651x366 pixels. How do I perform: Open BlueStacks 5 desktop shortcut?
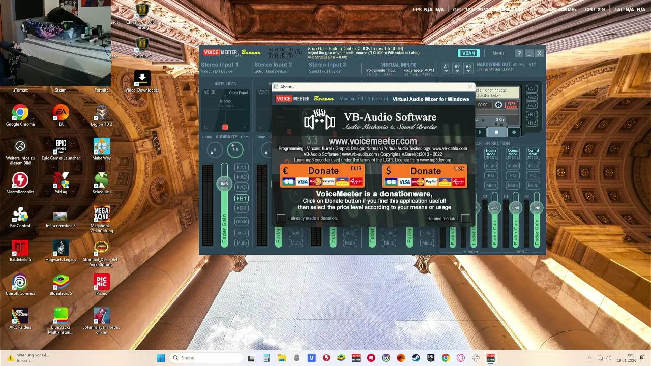click(61, 285)
